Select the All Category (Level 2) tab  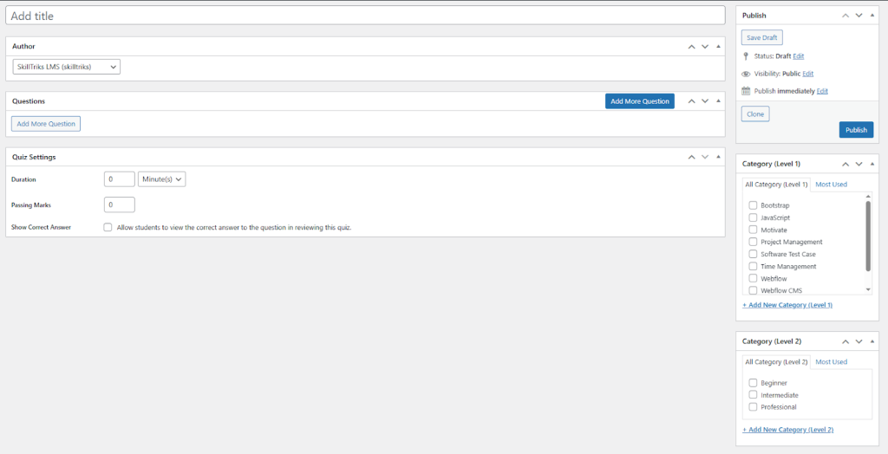(x=775, y=362)
